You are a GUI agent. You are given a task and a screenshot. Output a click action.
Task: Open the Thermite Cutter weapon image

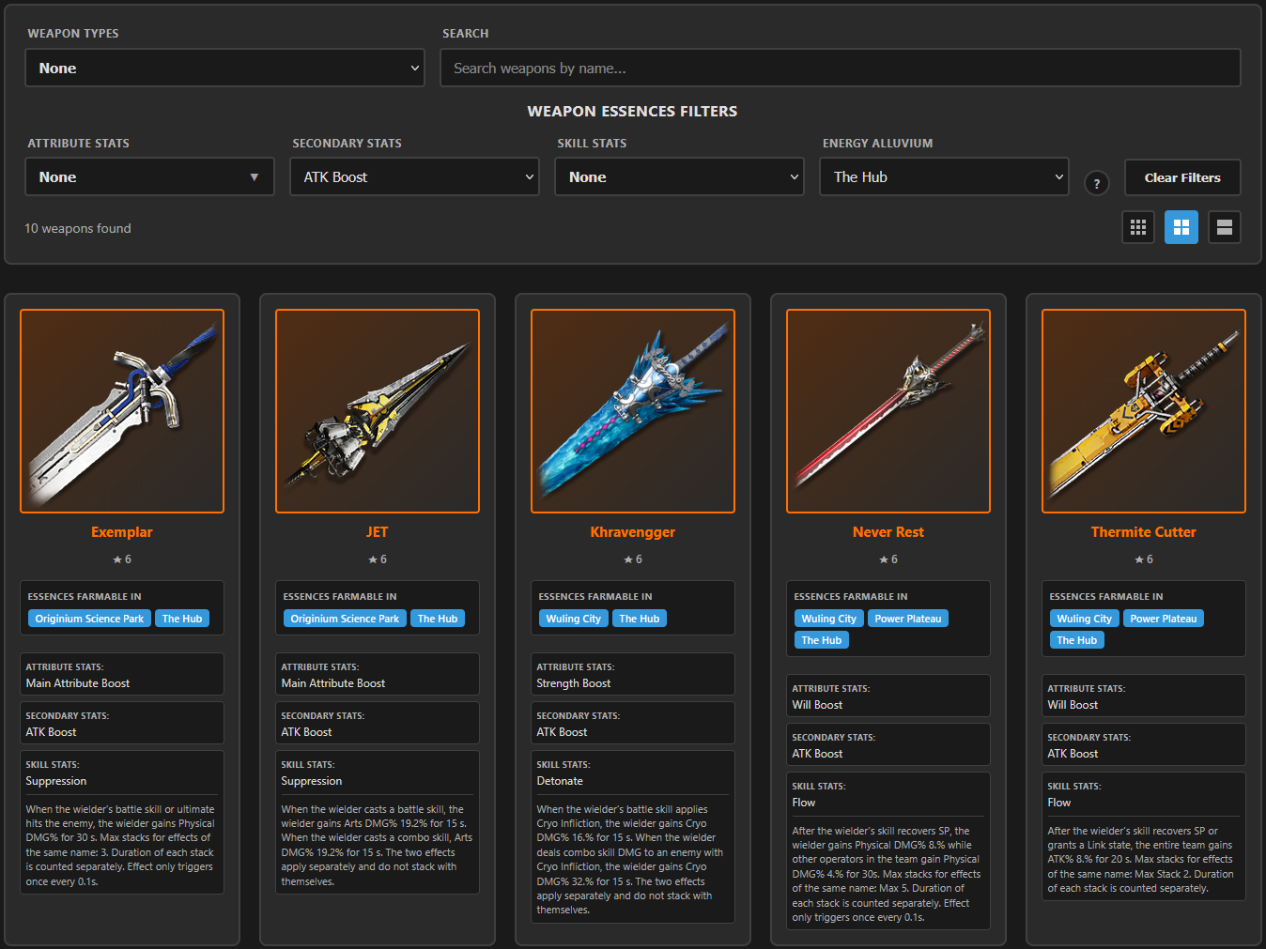click(x=1144, y=411)
